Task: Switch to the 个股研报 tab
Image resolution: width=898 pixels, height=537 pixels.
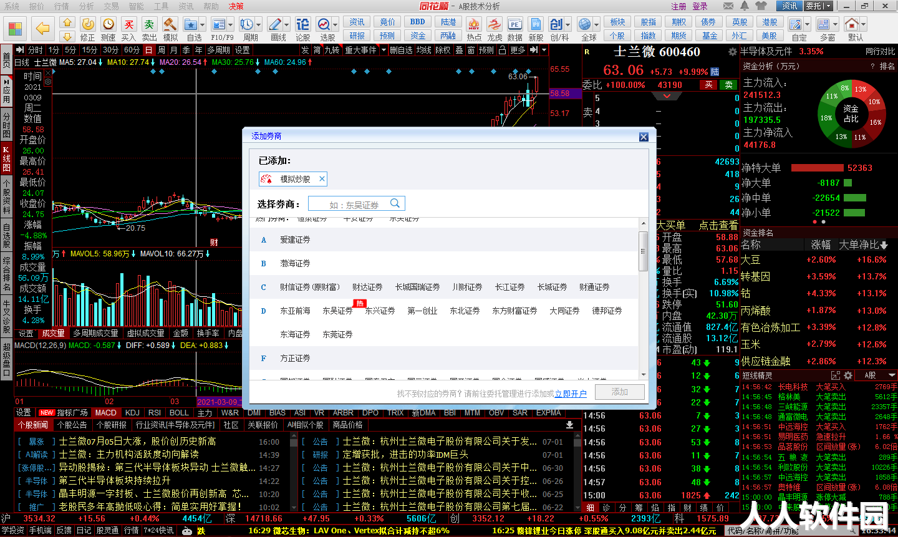Action: (x=112, y=425)
